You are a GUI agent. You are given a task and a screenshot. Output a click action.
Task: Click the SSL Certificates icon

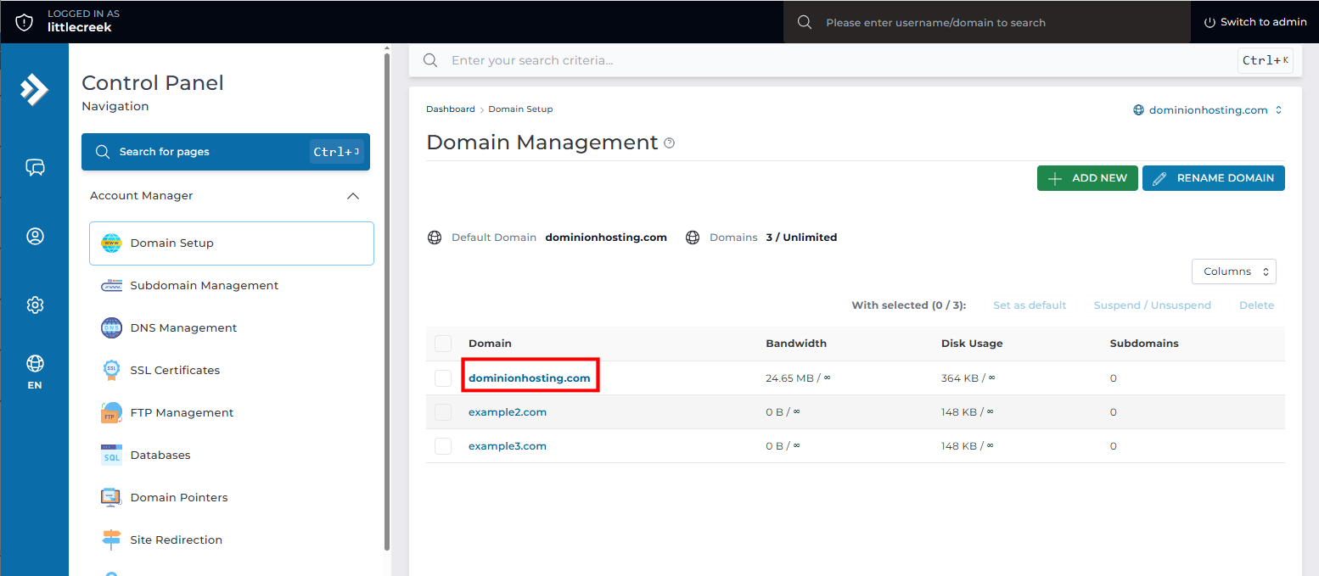coord(111,370)
